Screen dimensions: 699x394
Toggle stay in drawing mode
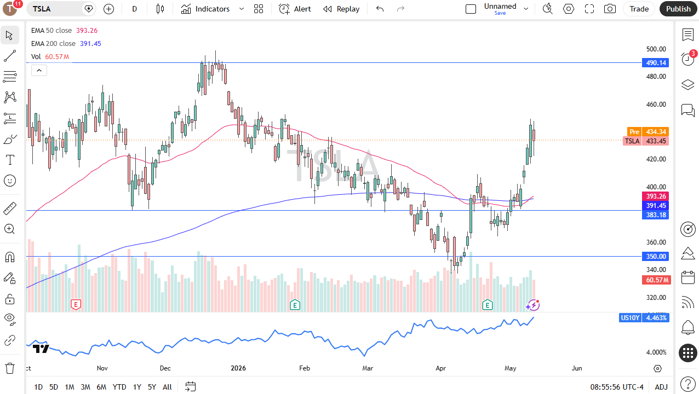(9, 278)
